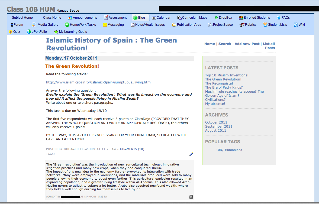Open 'Top 10 Muslim Inventions!' post
The height and width of the screenshot is (204, 319).
click(227, 75)
